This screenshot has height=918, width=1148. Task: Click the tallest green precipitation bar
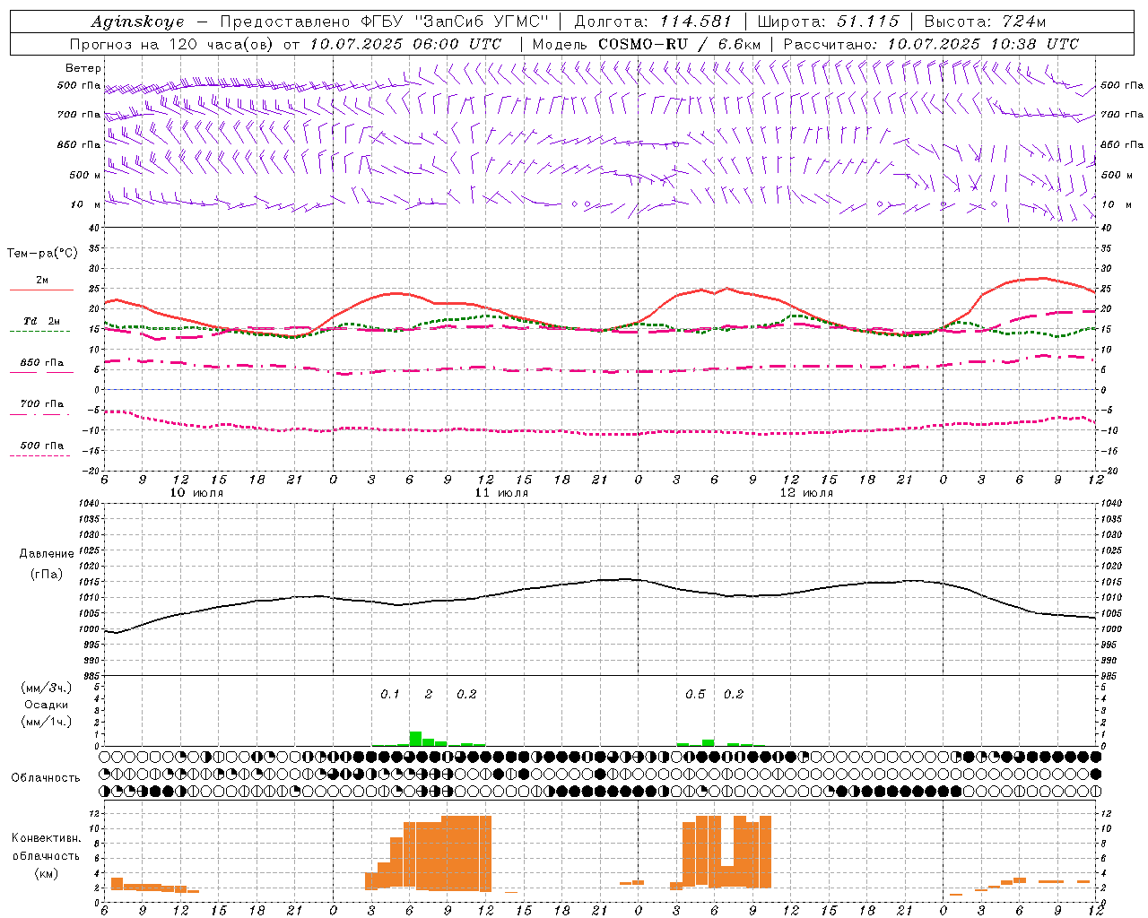(415, 739)
